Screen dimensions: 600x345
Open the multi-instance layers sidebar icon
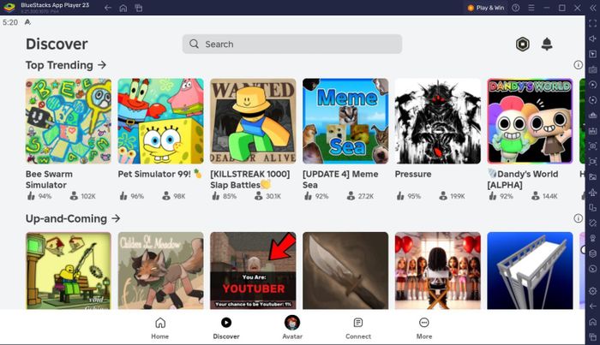tap(593, 253)
